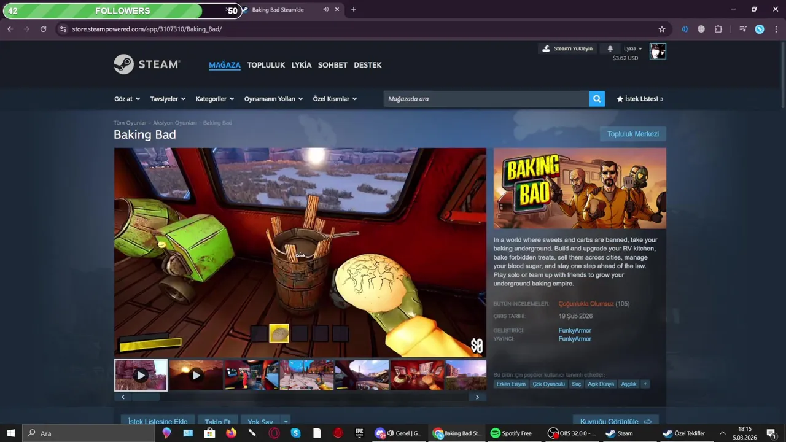Click the Açık Dünya tag
This screenshot has width=786, height=442.
click(601, 384)
